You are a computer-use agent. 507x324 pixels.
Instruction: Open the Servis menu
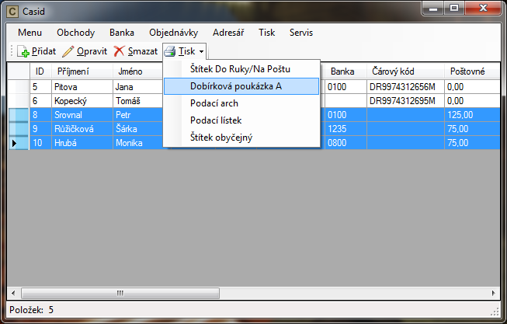[301, 33]
